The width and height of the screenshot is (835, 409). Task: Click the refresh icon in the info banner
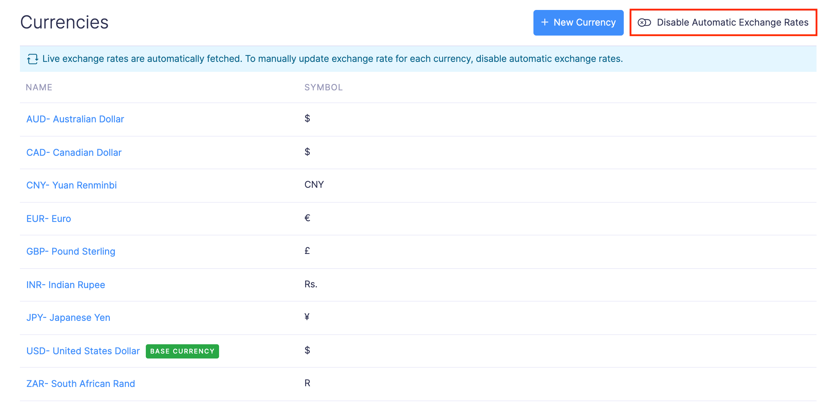33,59
